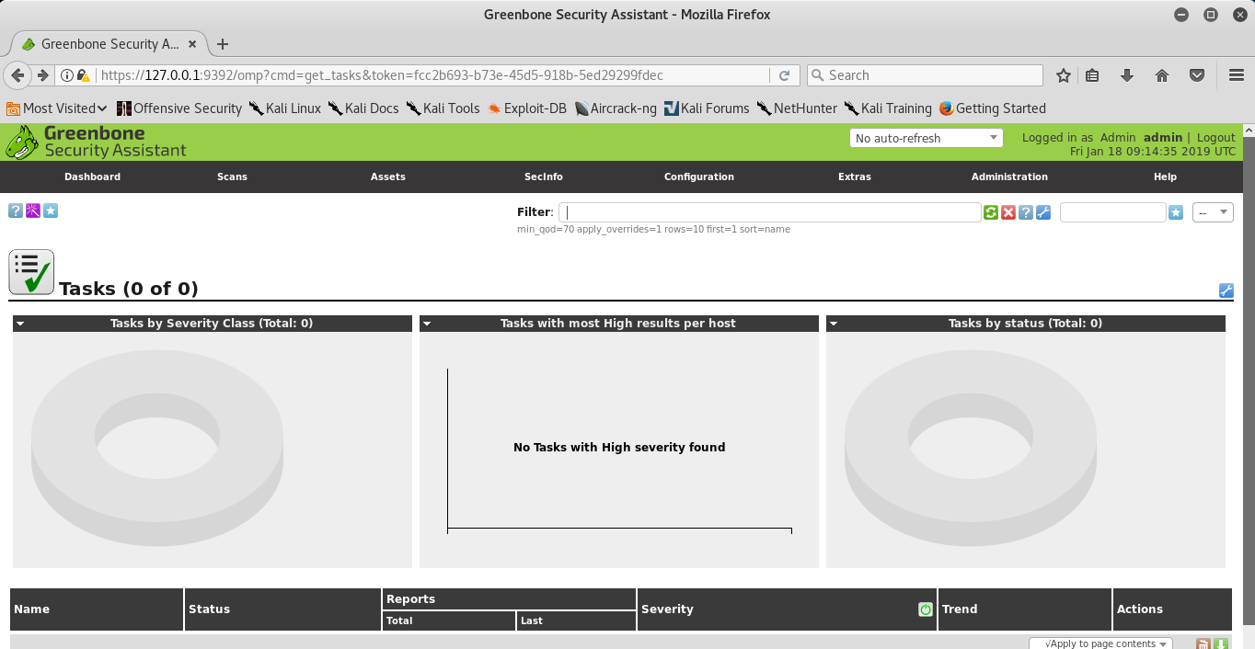Click the red Reset Filter X icon
This screenshot has width=1255, height=649.
1008,212
